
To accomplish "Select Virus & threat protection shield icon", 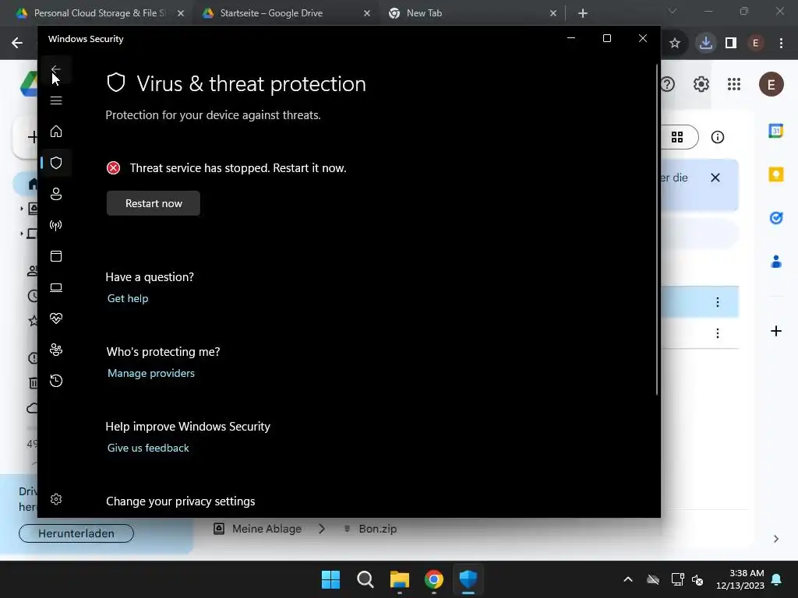I will tap(56, 163).
